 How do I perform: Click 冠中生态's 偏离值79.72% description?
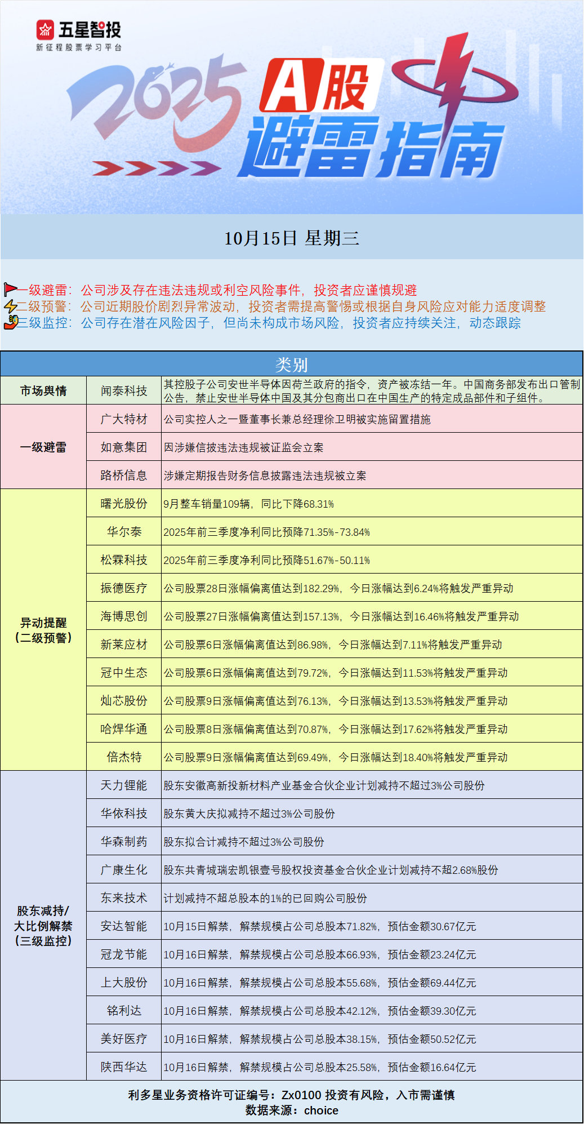pos(336,673)
